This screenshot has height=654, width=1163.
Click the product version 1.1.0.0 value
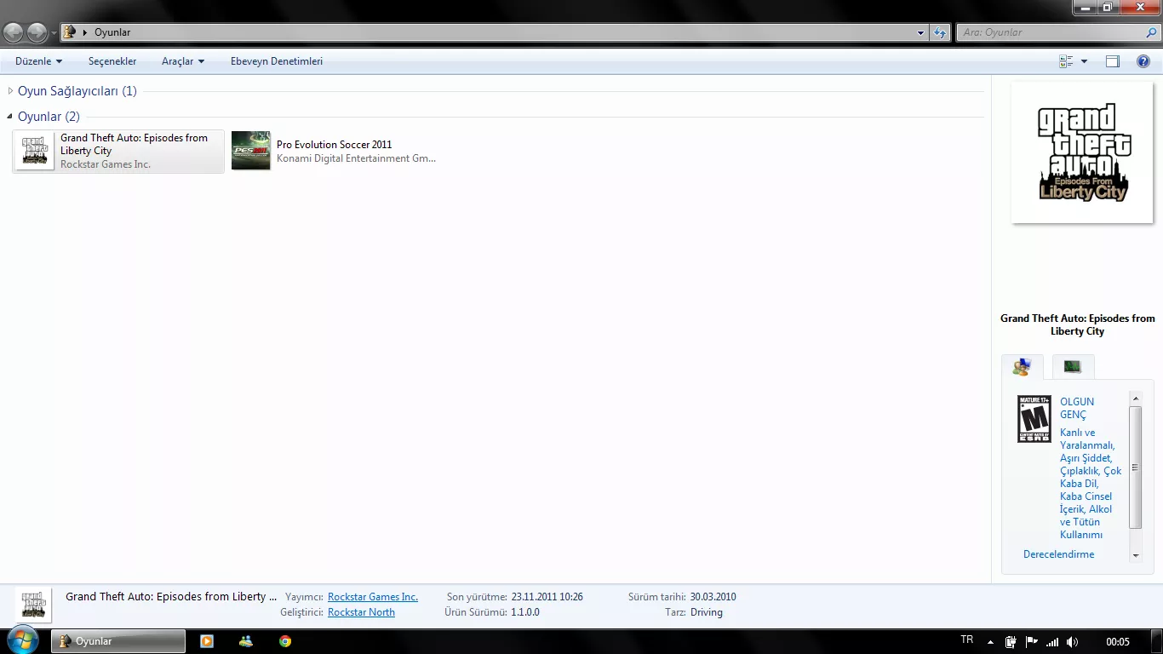click(525, 612)
